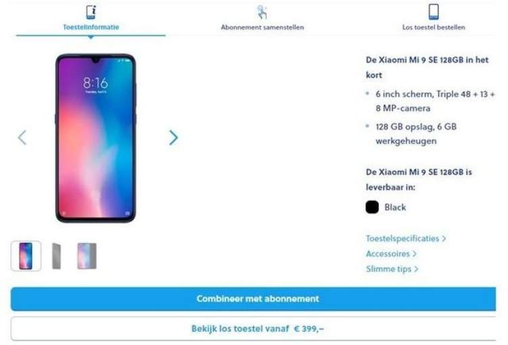Select the side view phone thumbnail
Screen dimensions: 508x345
(56, 256)
